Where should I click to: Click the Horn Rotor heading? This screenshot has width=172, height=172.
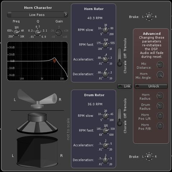94,9
